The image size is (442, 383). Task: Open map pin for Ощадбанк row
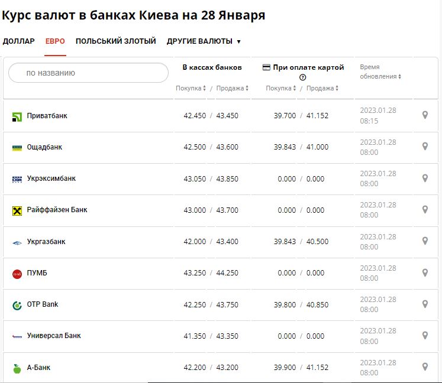[x=425, y=146]
